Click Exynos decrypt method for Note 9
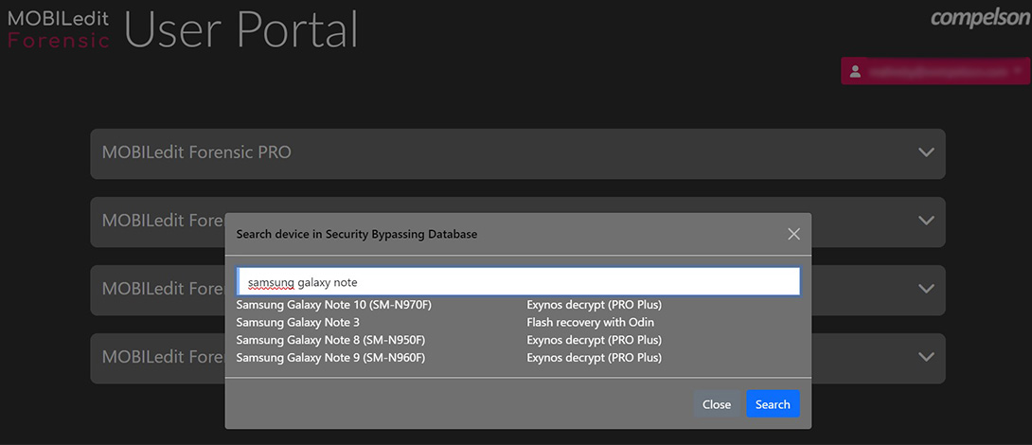Viewport: 1032px width, 445px height. click(x=595, y=358)
